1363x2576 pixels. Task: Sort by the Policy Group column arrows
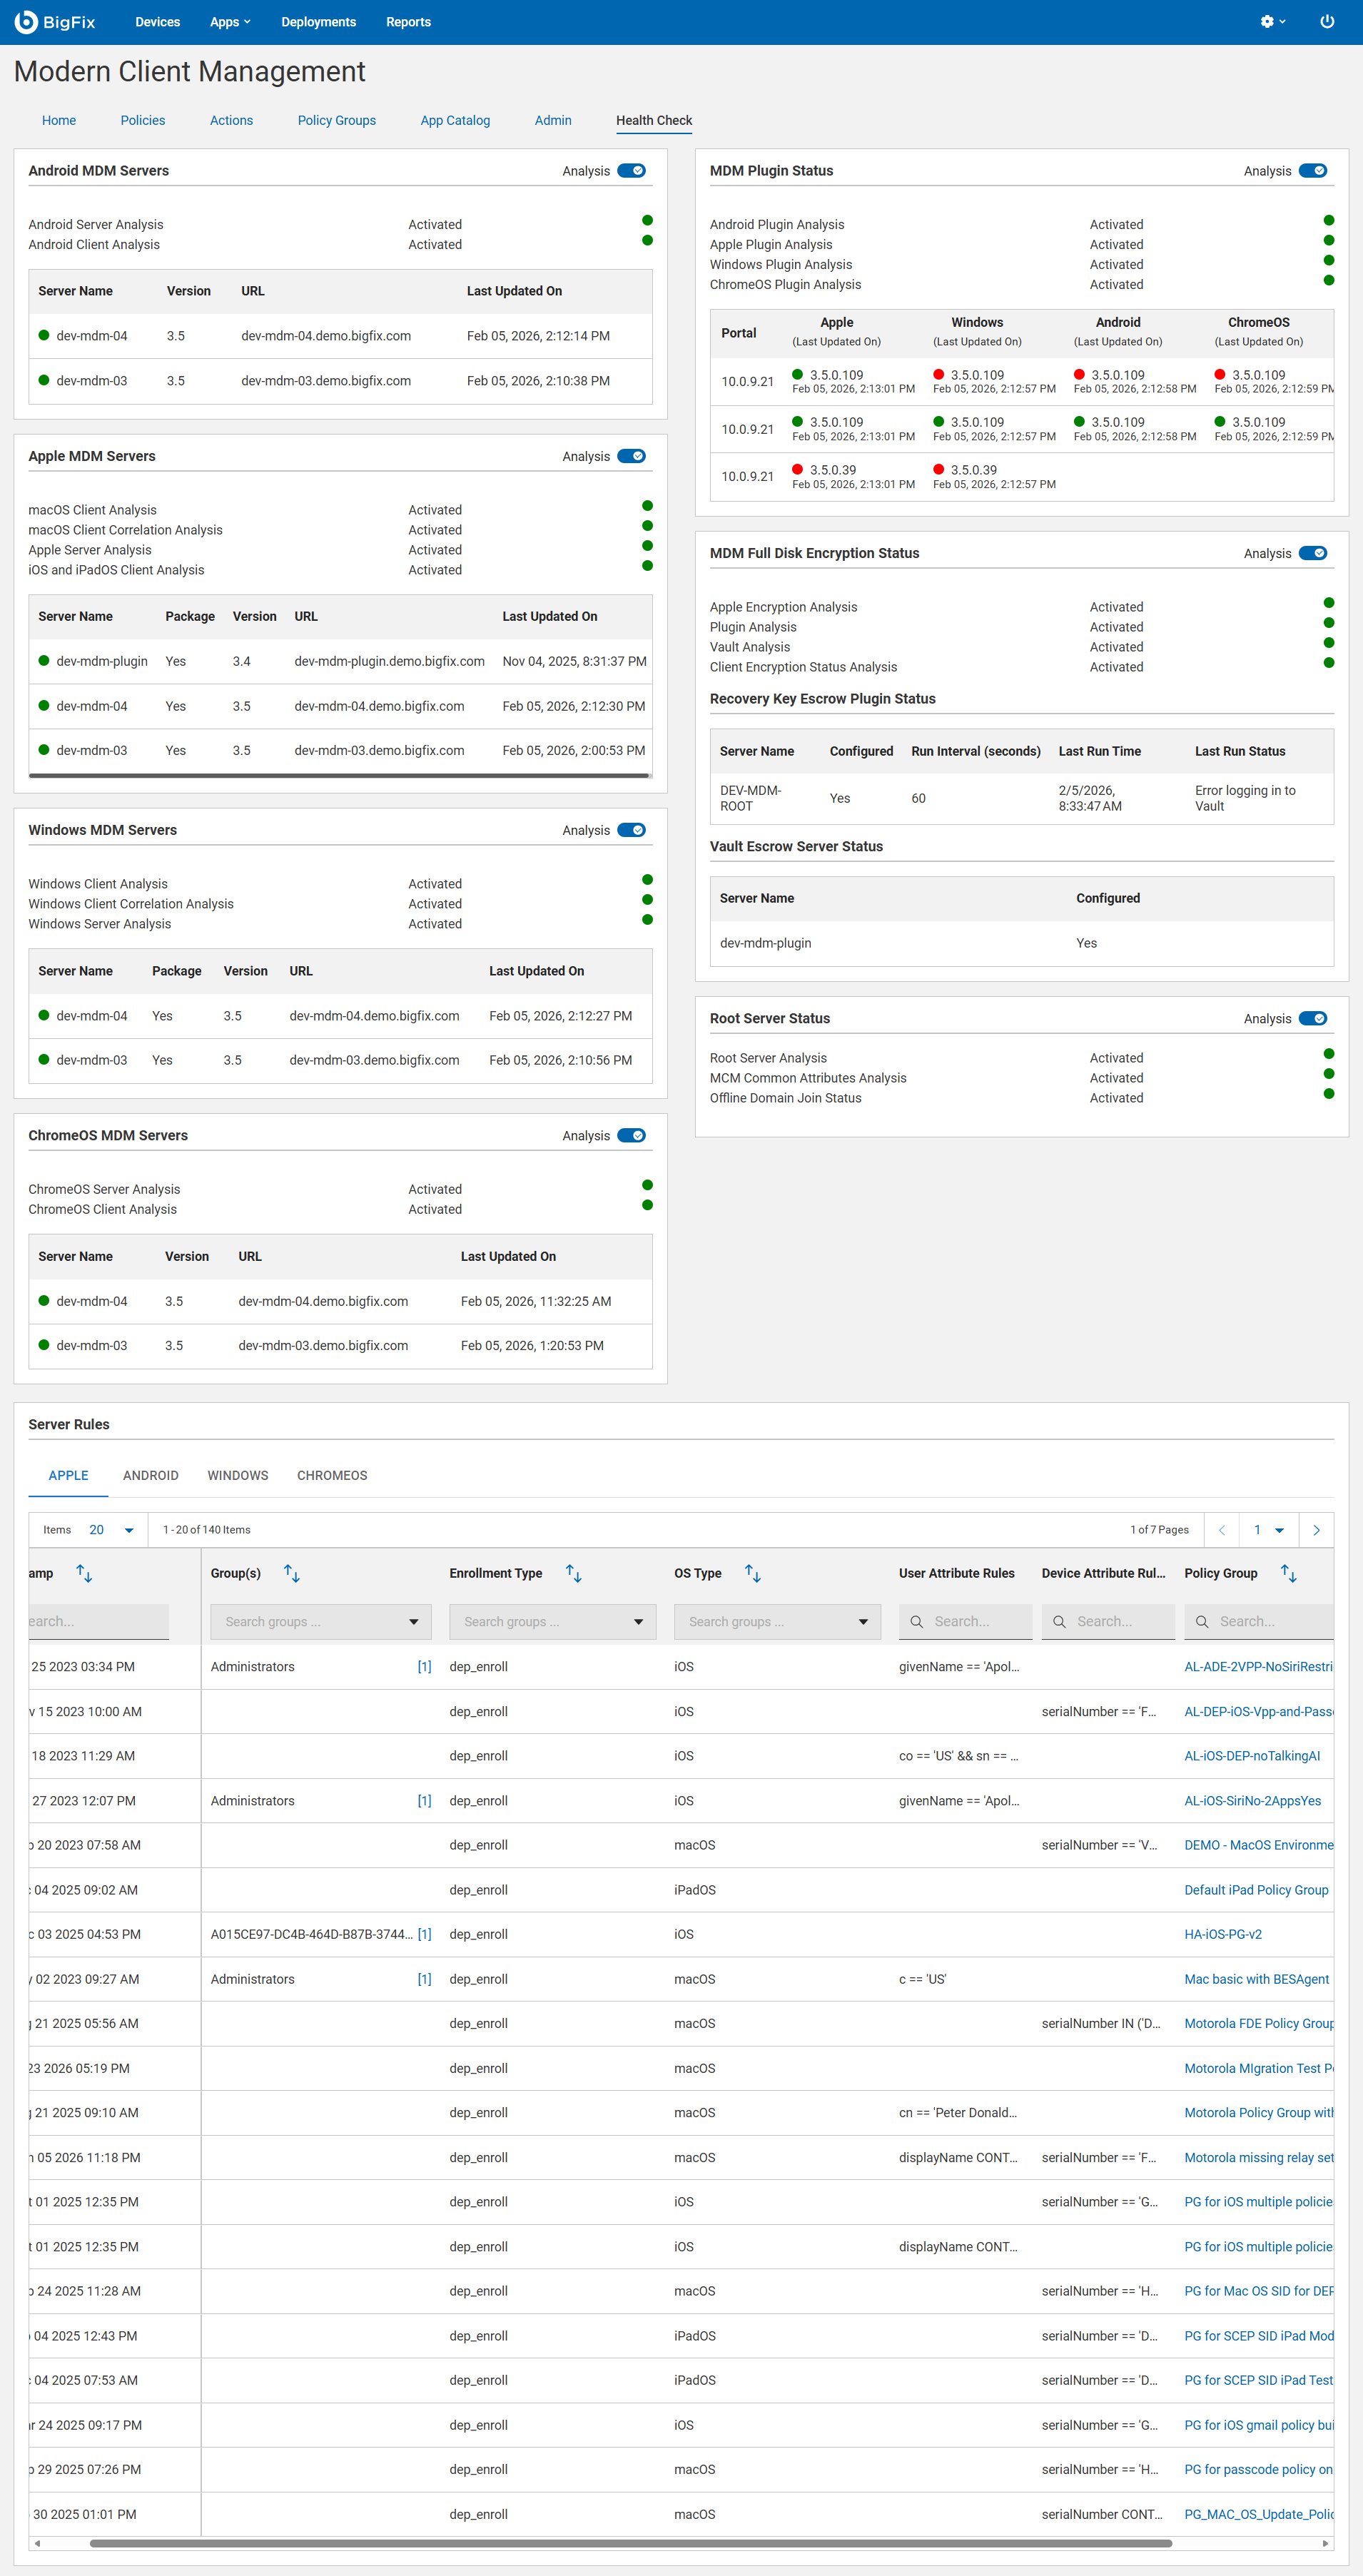coord(1289,1574)
